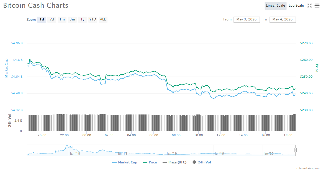Grab the navigator right range handle
This screenshot has height=172, width=323.
point(295,150)
